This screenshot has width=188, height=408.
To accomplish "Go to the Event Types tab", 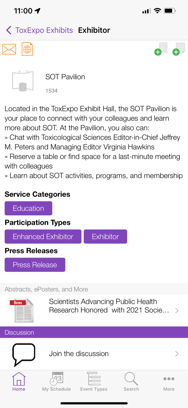I will 94,382.
